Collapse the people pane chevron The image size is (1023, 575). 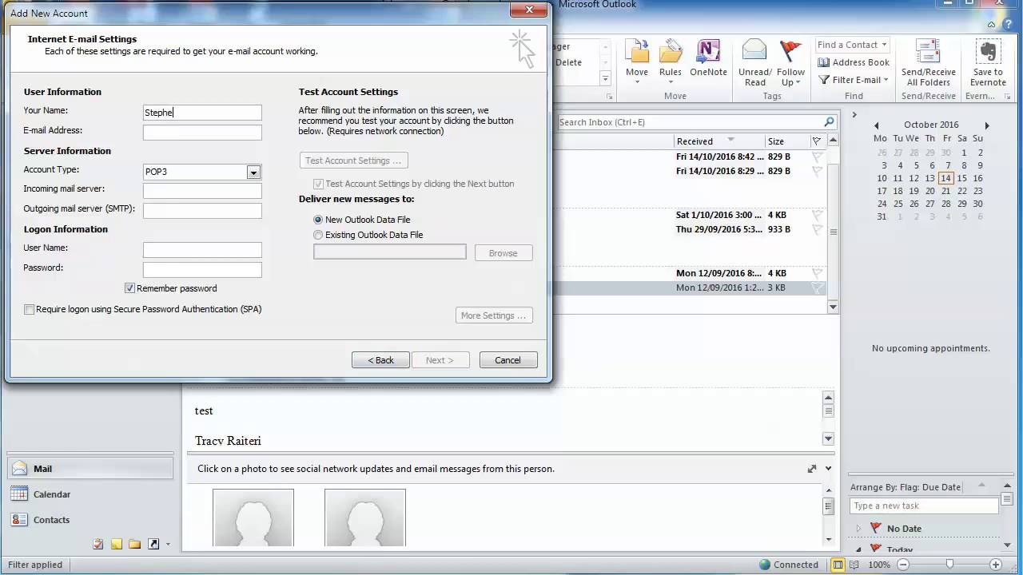(x=828, y=469)
